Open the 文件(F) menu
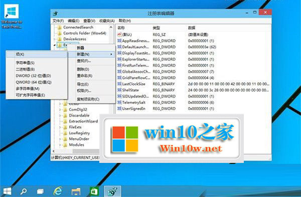 58,21
